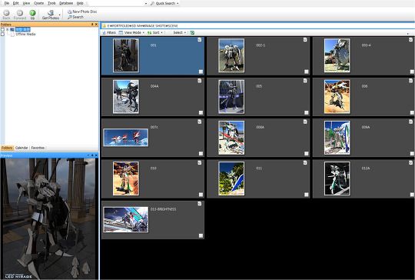
Task: Click the database info icon on tile 001
Action: [200, 40]
